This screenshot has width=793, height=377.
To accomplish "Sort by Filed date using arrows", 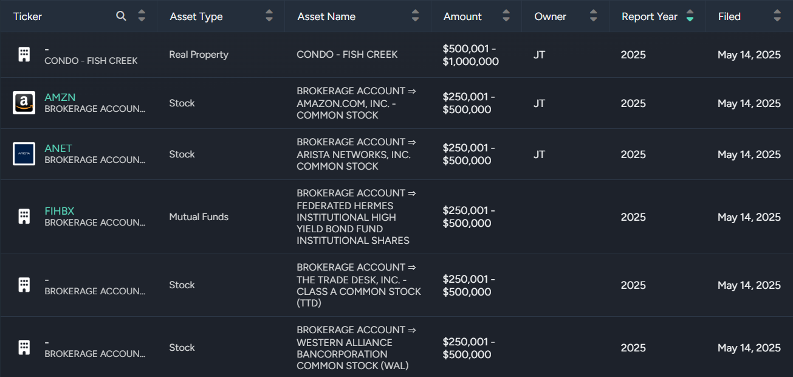I will point(777,16).
